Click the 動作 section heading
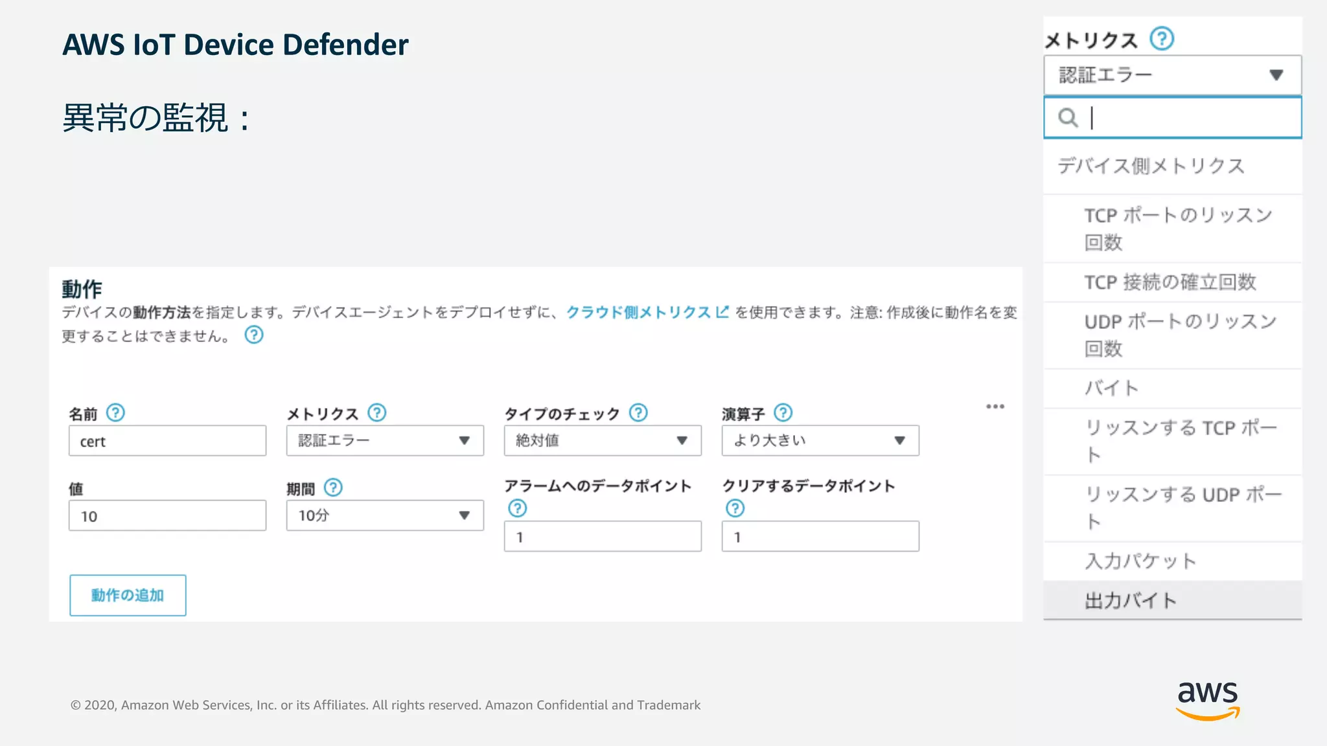The image size is (1327, 746). 82,289
